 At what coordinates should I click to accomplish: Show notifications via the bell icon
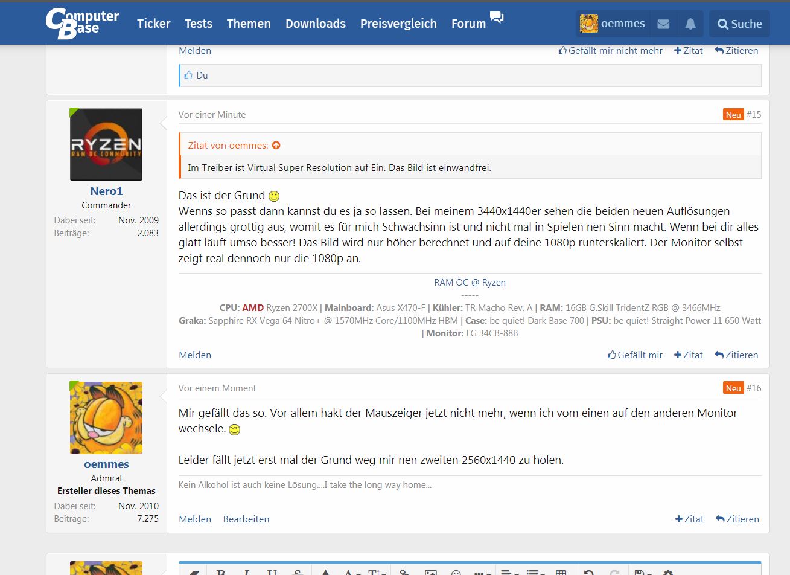pyautogui.click(x=690, y=24)
